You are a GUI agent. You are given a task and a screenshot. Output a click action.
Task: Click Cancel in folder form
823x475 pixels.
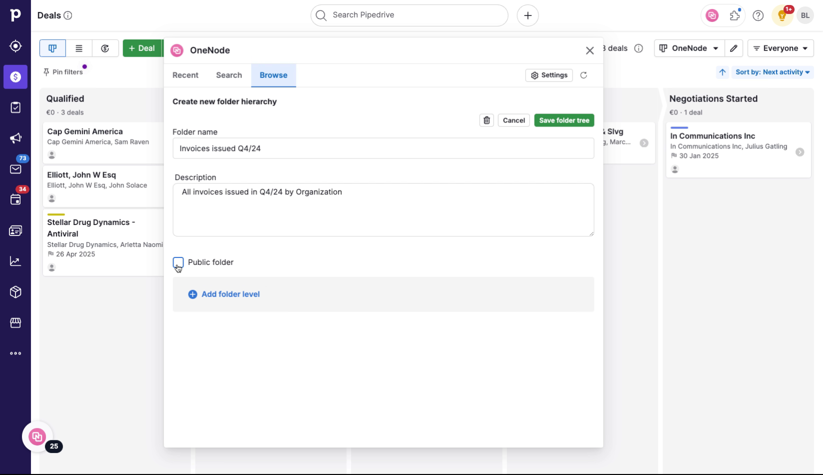[514, 120]
